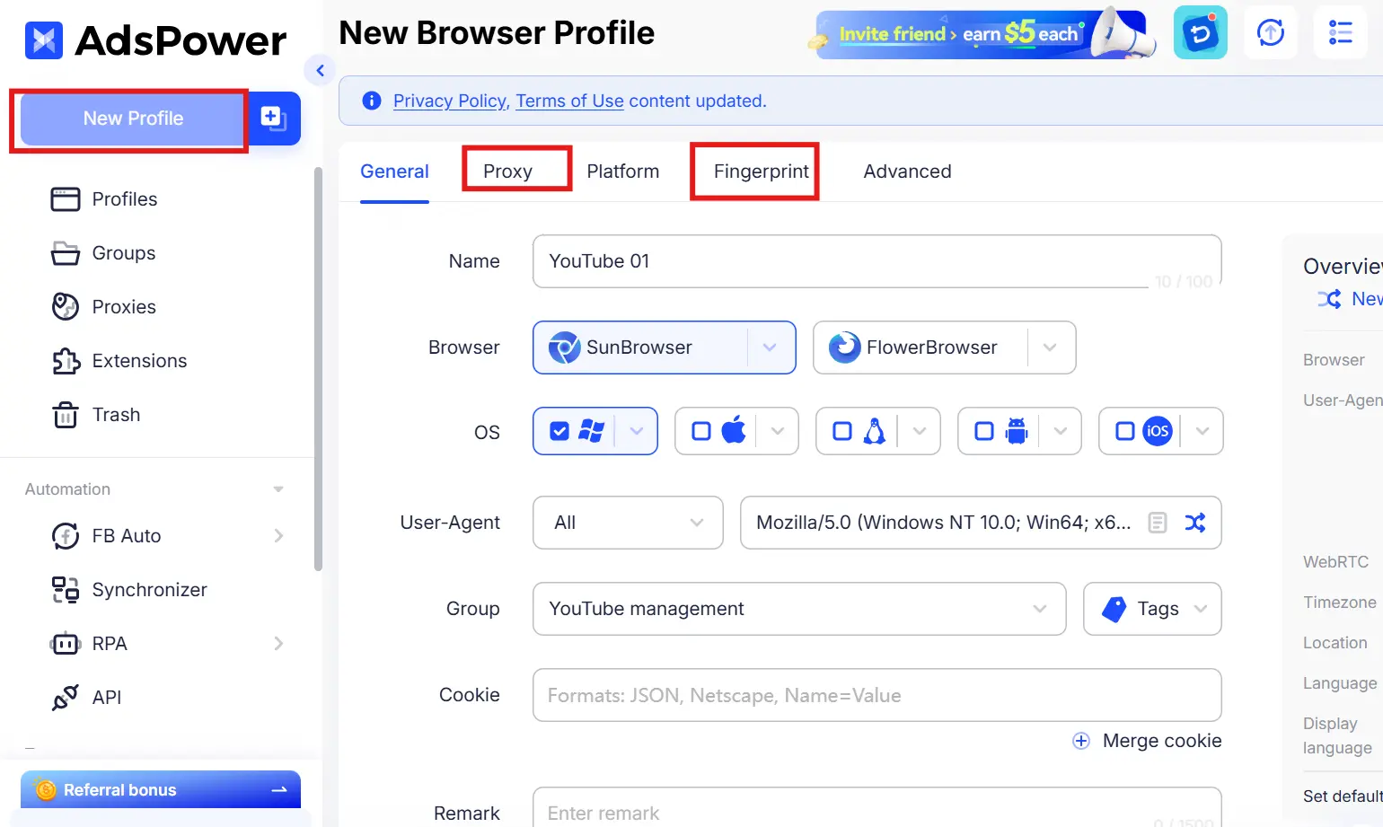Image resolution: width=1383 pixels, height=827 pixels.
Task: Click the info icon in the notice banner
Action: tap(372, 101)
